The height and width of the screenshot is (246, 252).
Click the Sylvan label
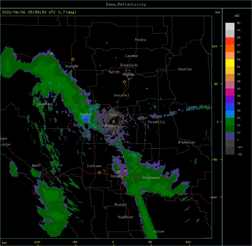[114, 72]
